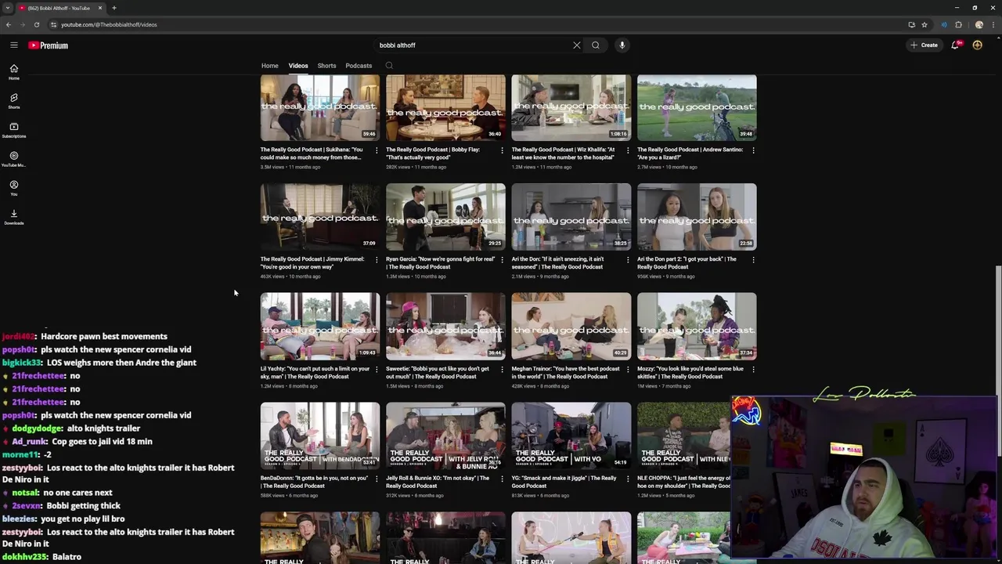
Task: Open the browser extensions puzzle icon
Action: 958,24
